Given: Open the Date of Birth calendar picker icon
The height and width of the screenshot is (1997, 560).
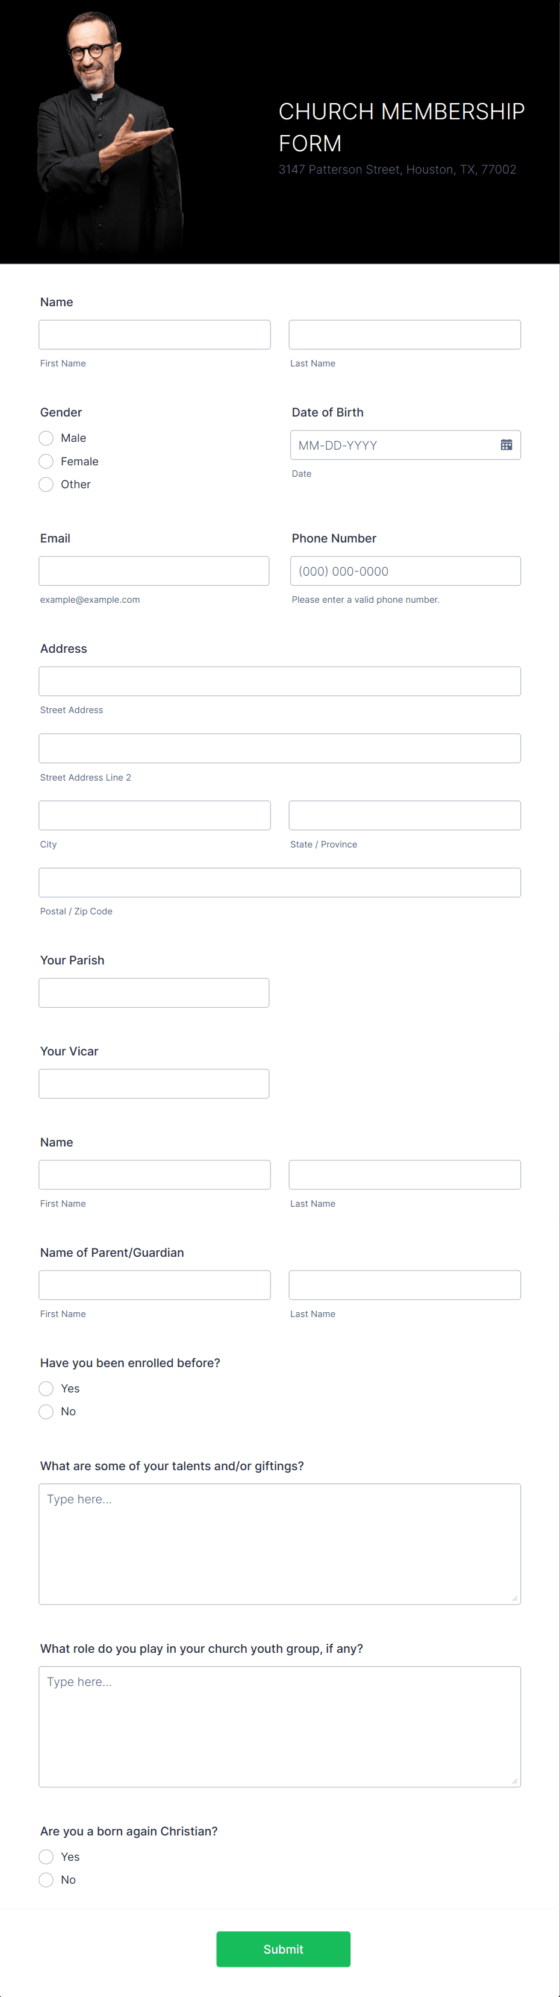Looking at the screenshot, I should [x=506, y=445].
